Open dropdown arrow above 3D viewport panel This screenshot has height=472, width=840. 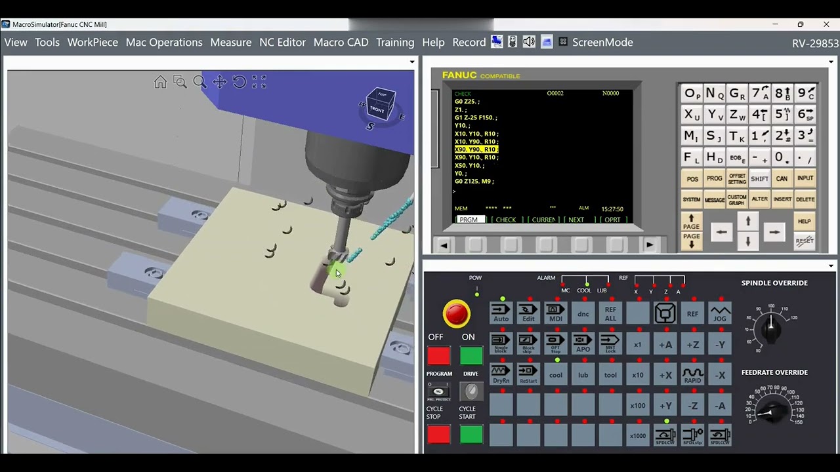pos(412,62)
